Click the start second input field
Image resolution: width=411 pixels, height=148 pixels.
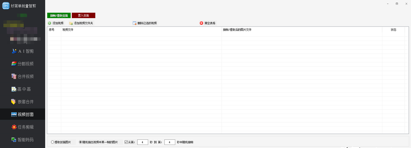pos(142,142)
